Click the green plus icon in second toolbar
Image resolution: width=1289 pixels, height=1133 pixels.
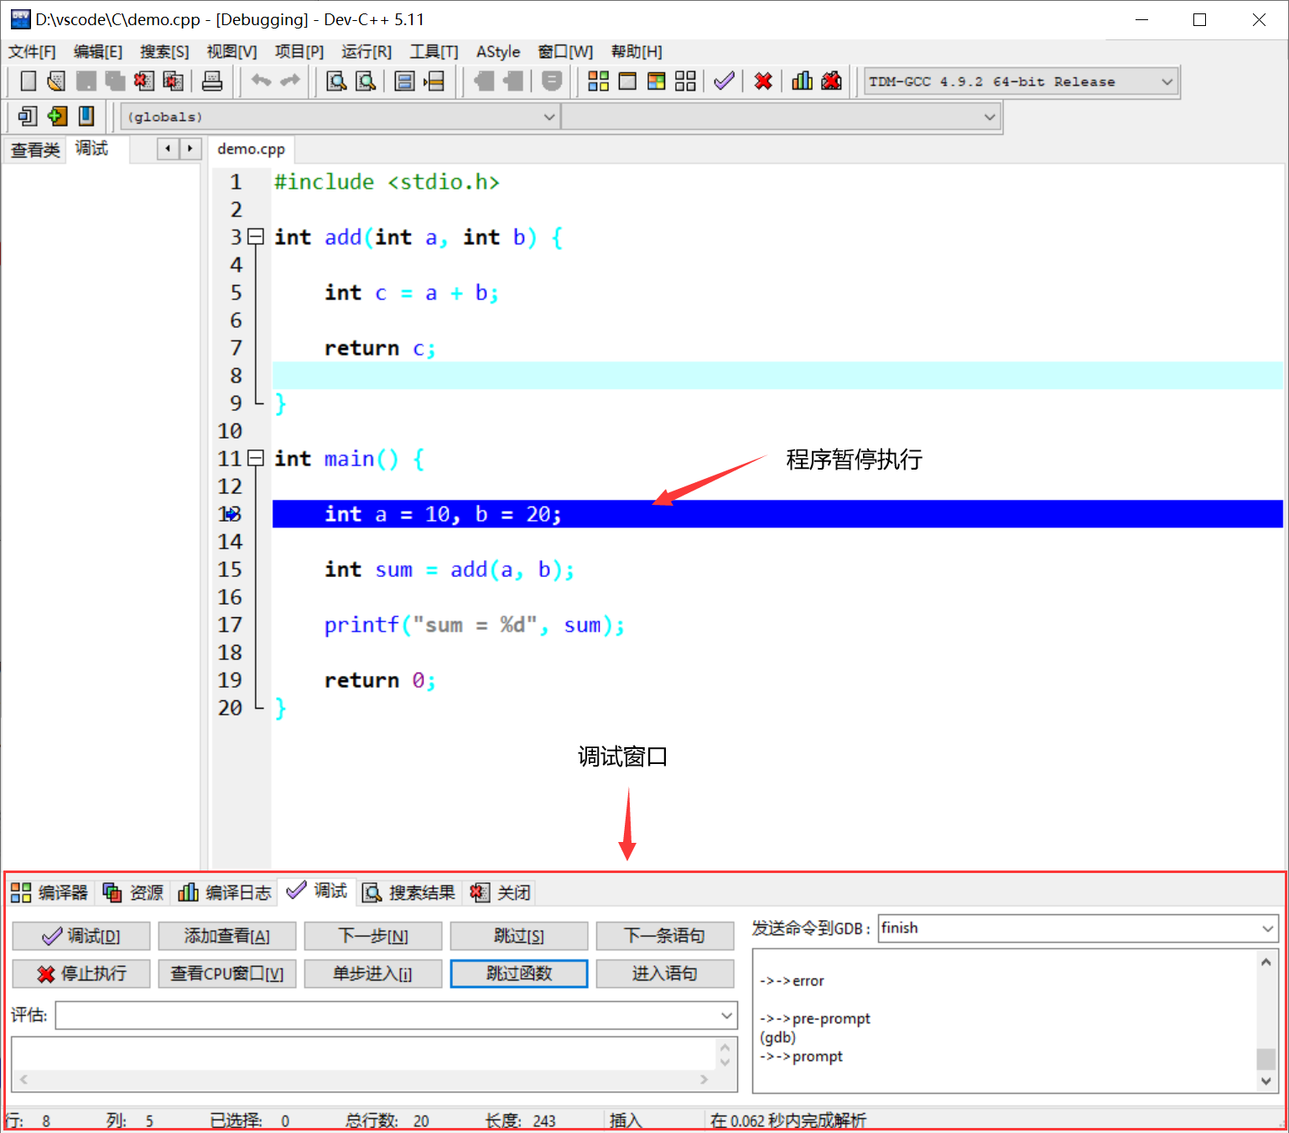57,116
